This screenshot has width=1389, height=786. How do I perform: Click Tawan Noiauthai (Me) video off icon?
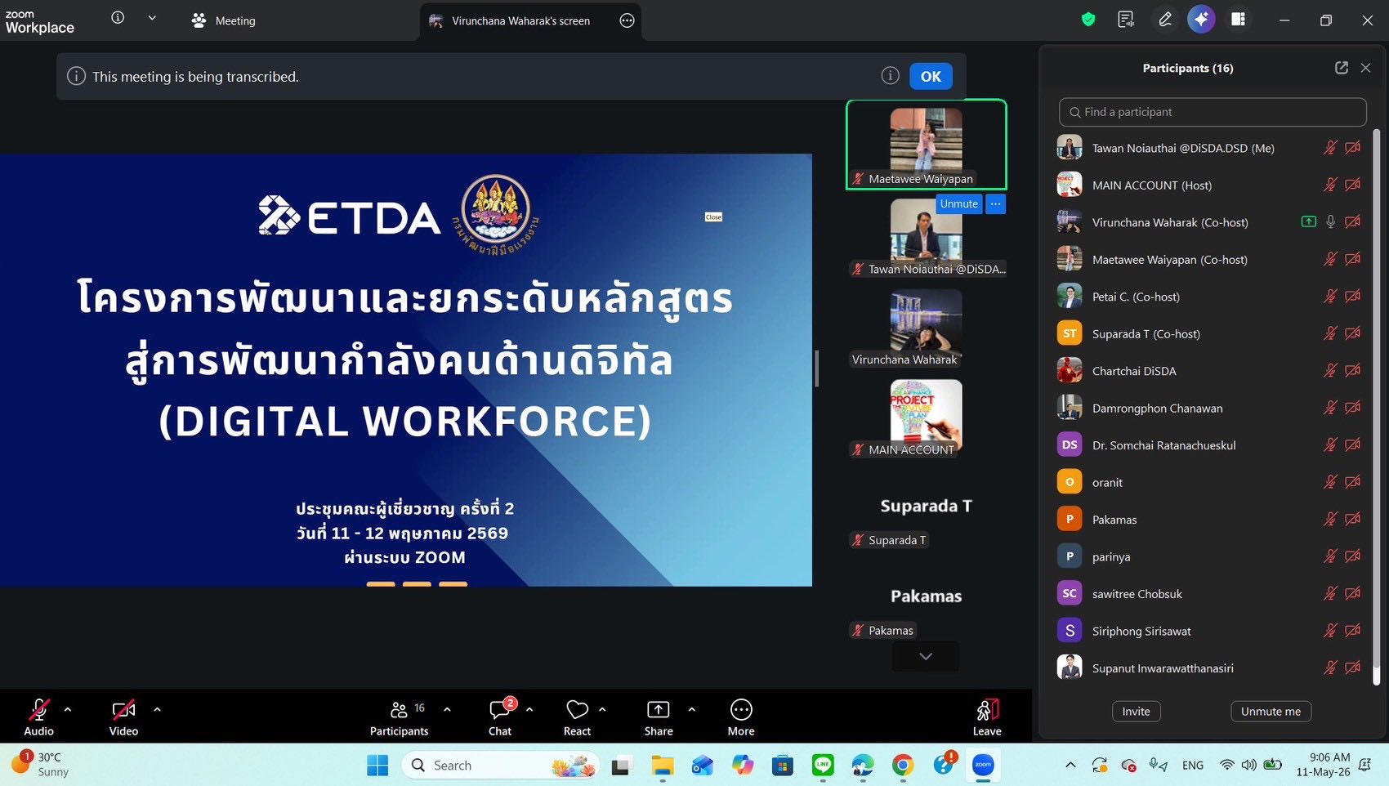[x=1353, y=148]
